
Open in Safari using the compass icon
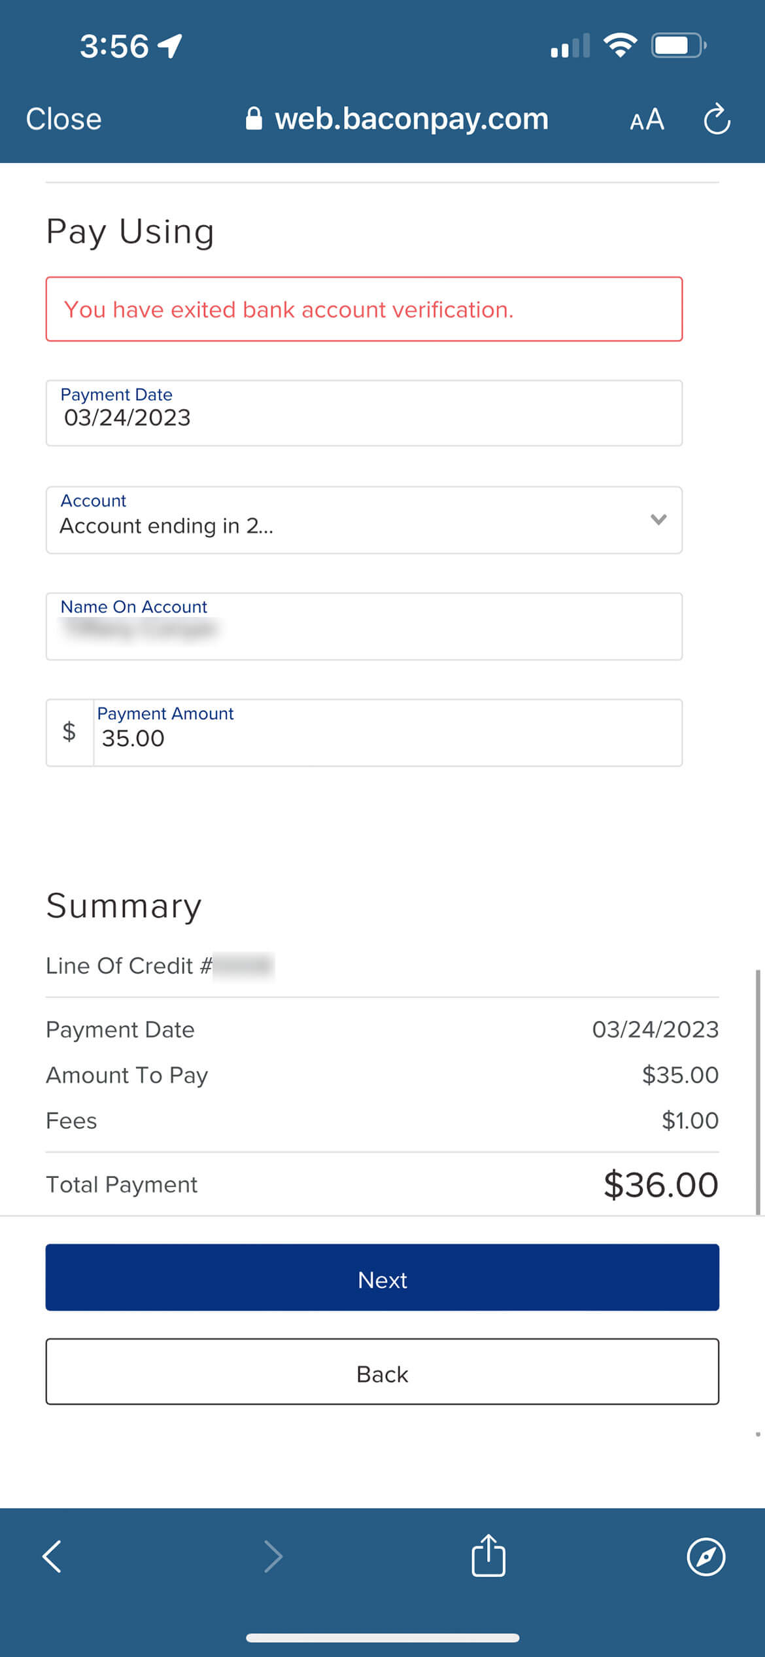pyautogui.click(x=705, y=1556)
